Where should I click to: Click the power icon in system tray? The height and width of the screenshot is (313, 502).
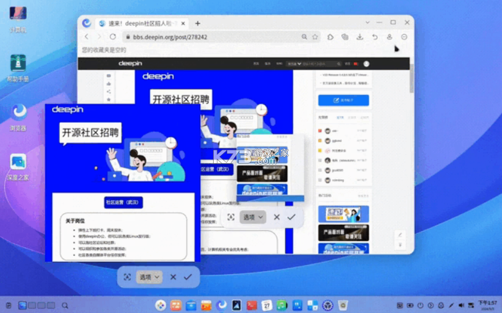[x=420, y=306]
